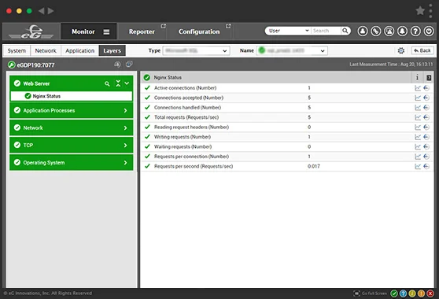Click the collapse-all arrows icon in Web Server layer
Image resolution: width=439 pixels, height=299 pixels.
118,83
